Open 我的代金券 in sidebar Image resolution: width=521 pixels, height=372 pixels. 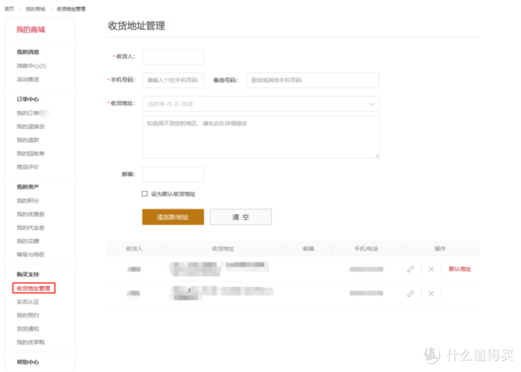pyautogui.click(x=31, y=228)
